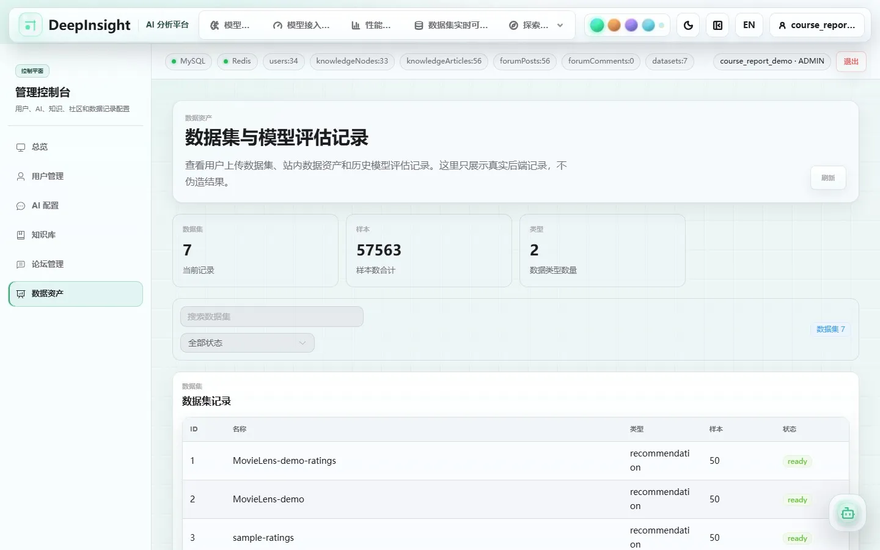Select 数据资产 in the sidebar

coord(75,293)
